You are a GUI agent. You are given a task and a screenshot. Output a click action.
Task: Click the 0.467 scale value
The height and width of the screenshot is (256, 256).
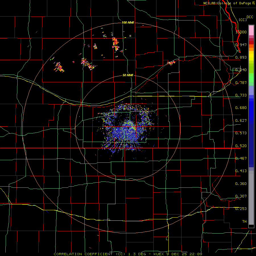point(241,158)
